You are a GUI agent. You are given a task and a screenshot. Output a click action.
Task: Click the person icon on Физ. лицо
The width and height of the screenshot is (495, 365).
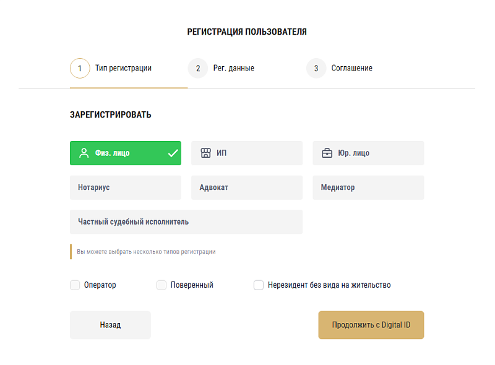(x=84, y=153)
